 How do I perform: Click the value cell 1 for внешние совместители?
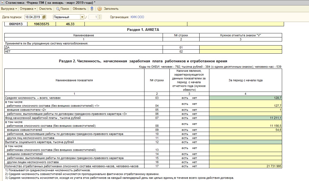point(245,110)
